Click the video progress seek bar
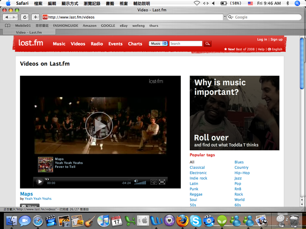Image resolution: width=306 pixels, height=229 pixels. 88,179
